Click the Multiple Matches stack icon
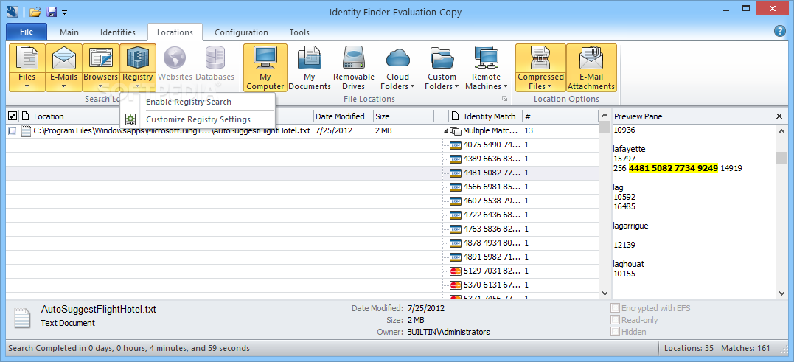 [455, 131]
